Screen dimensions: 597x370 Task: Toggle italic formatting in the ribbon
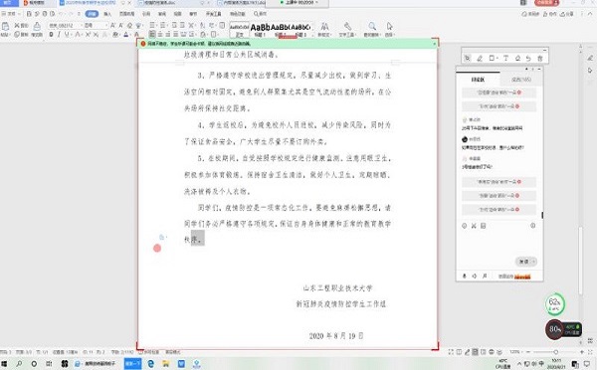(x=59, y=34)
